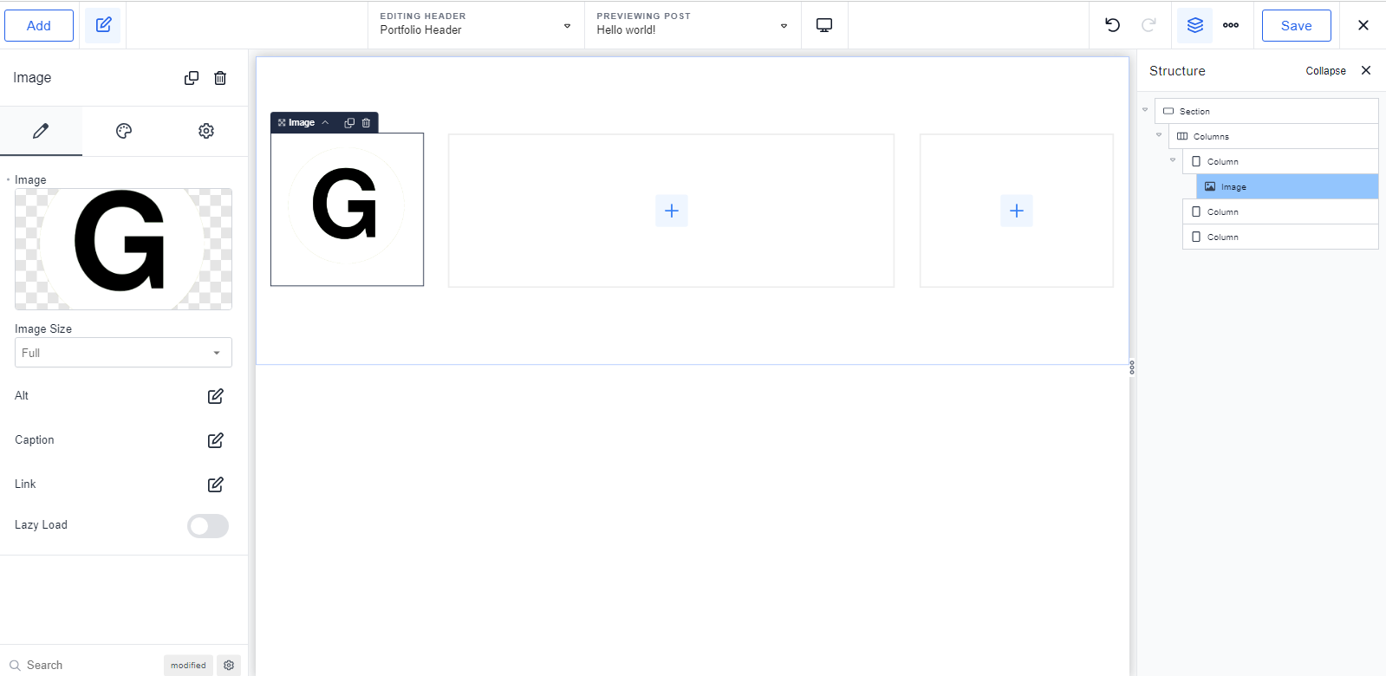Toggle the Structure layers icon
This screenshot has width=1386, height=676.
tap(1194, 25)
